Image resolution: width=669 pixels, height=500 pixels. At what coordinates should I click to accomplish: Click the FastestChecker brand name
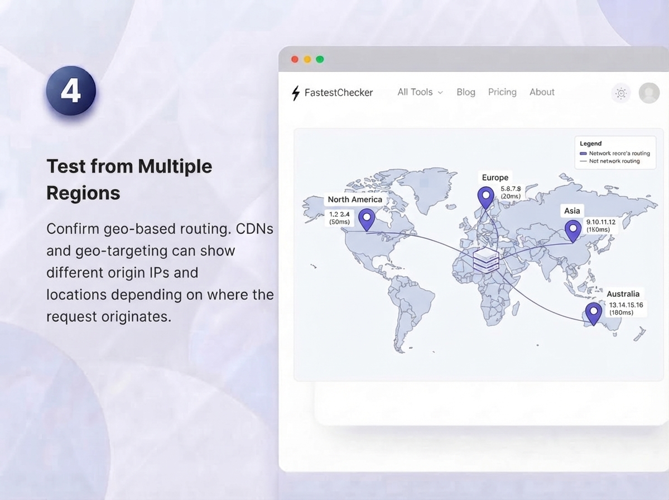[339, 93]
